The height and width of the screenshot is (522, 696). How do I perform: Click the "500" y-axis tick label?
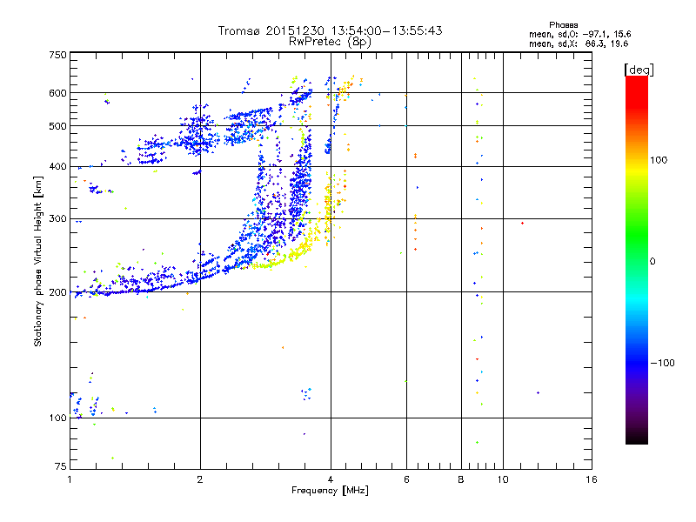tap(57, 126)
